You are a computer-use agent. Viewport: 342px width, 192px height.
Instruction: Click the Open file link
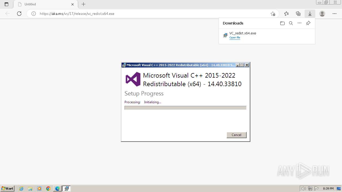(x=235, y=38)
